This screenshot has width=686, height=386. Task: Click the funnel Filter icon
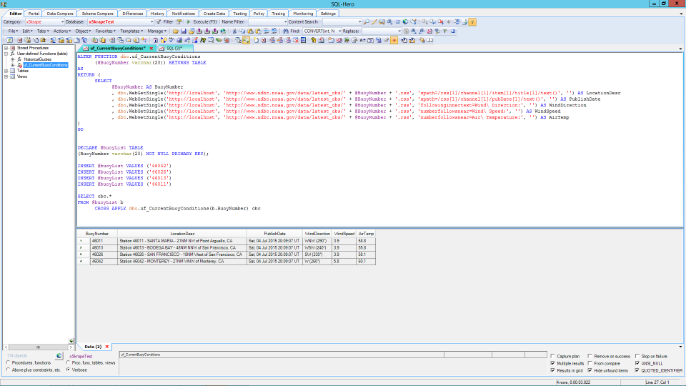coord(159,21)
